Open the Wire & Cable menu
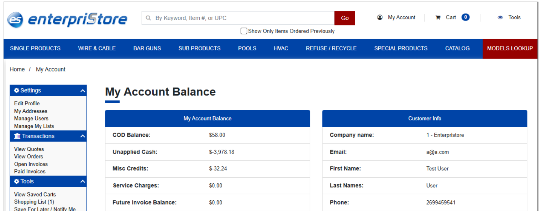The image size is (541, 211). pos(97,49)
